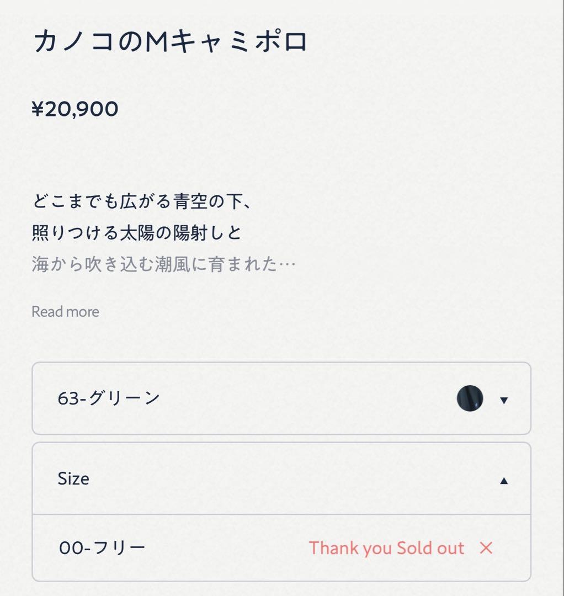Click the red X sold-out icon
This screenshot has width=564, height=596.
(486, 548)
